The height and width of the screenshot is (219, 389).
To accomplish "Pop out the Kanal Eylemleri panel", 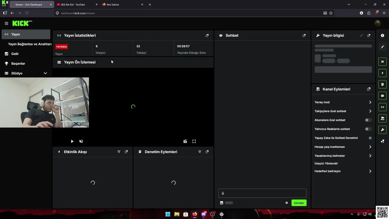I will coord(369,89).
